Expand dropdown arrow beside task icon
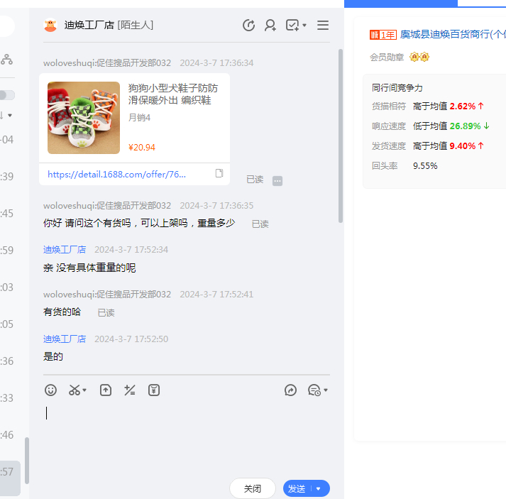The image size is (506, 499). point(304,25)
